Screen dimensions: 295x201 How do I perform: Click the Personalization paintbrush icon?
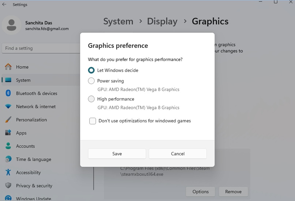click(8, 120)
